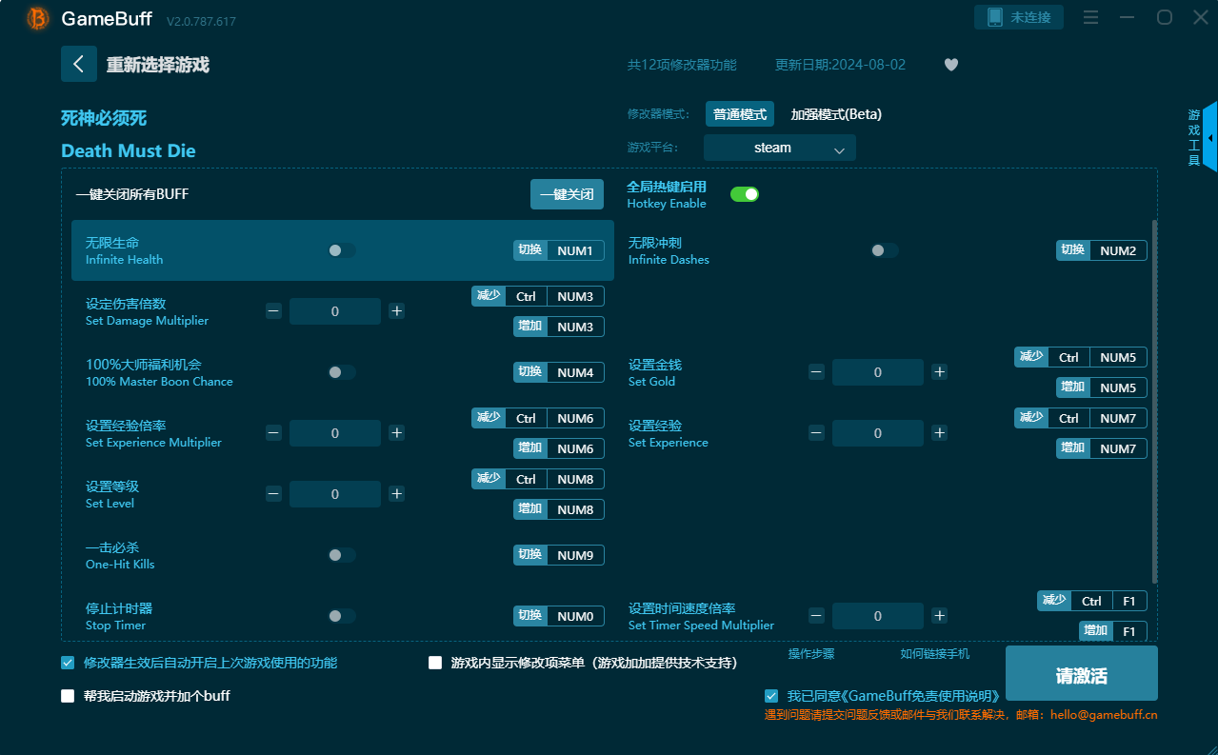The height and width of the screenshot is (755, 1218).
Task: Increase Set Gold value with plus
Action: click(940, 372)
